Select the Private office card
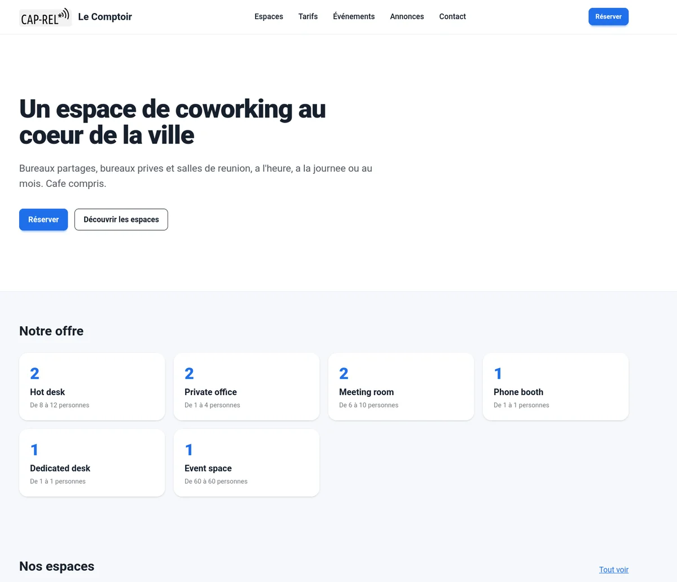Image resolution: width=677 pixels, height=582 pixels. tap(247, 387)
